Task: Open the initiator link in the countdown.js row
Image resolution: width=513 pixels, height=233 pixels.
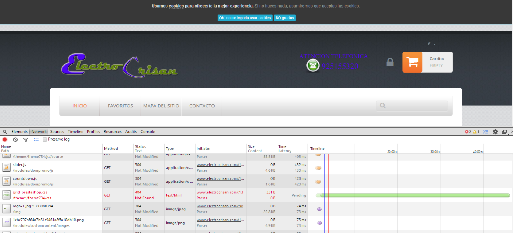Action: [220, 178]
